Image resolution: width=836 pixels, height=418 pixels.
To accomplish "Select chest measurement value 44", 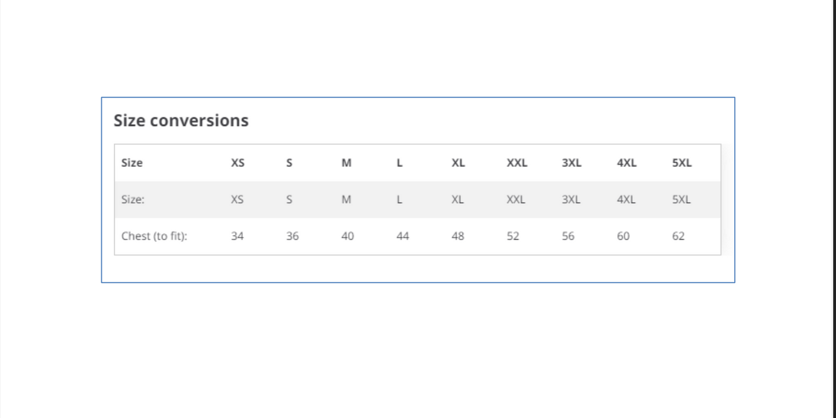I will [x=403, y=236].
